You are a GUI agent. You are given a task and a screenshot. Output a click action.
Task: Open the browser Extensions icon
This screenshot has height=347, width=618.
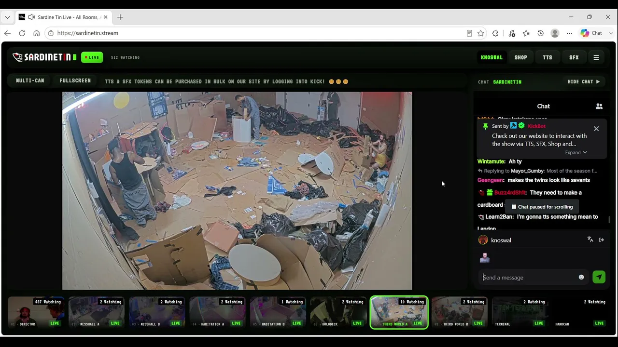(x=495, y=33)
